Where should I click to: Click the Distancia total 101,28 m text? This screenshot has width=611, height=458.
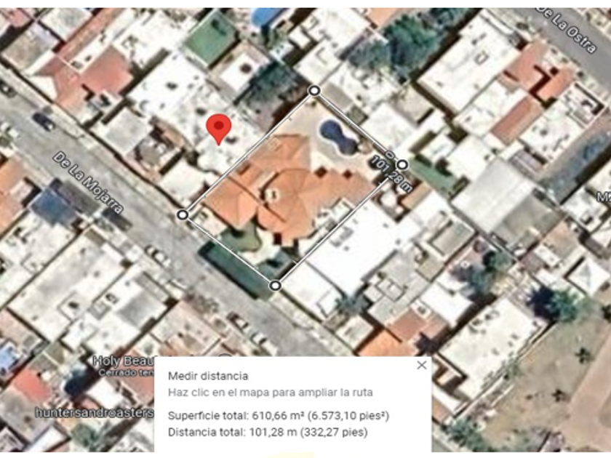tap(268, 432)
